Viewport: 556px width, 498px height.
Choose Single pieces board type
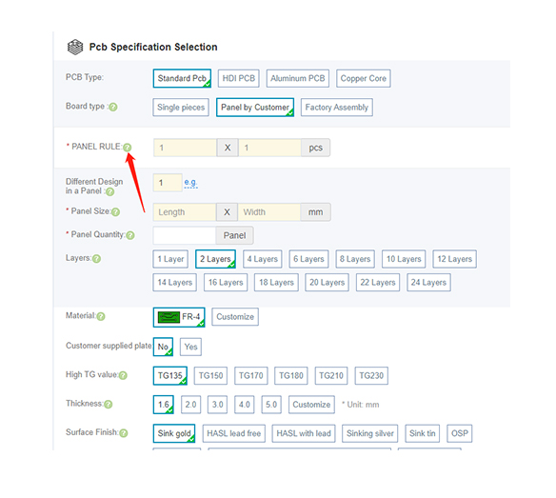tap(181, 108)
